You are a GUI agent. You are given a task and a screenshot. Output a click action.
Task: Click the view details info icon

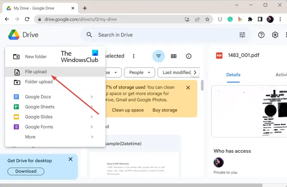[x=189, y=56]
